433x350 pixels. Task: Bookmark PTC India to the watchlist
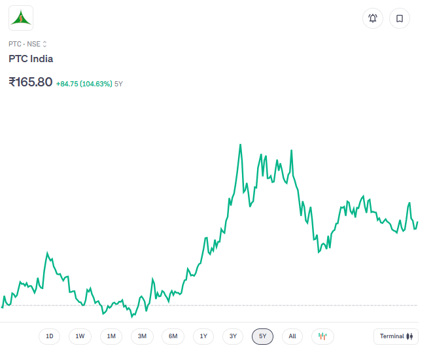coord(400,18)
